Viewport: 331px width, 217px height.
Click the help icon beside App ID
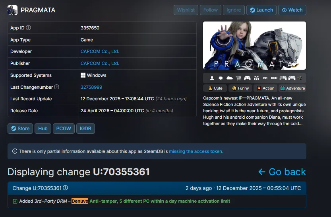pyautogui.click(x=29, y=28)
